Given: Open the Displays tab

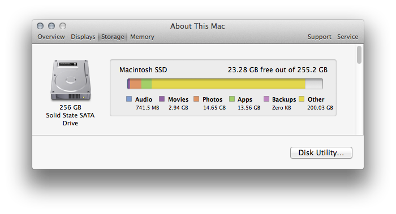Looking at the screenshot, I should (83, 37).
